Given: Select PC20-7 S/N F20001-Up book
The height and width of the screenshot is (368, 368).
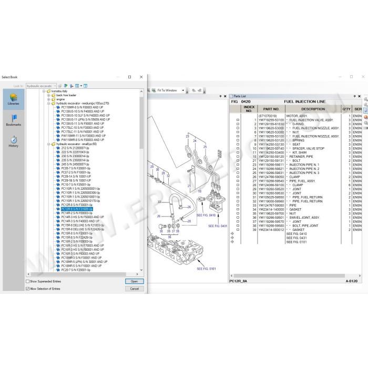Looking at the screenshot, I should point(76,270).
